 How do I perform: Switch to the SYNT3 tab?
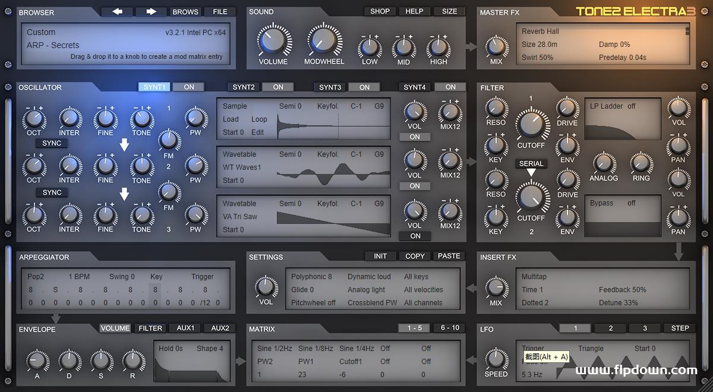(x=329, y=87)
